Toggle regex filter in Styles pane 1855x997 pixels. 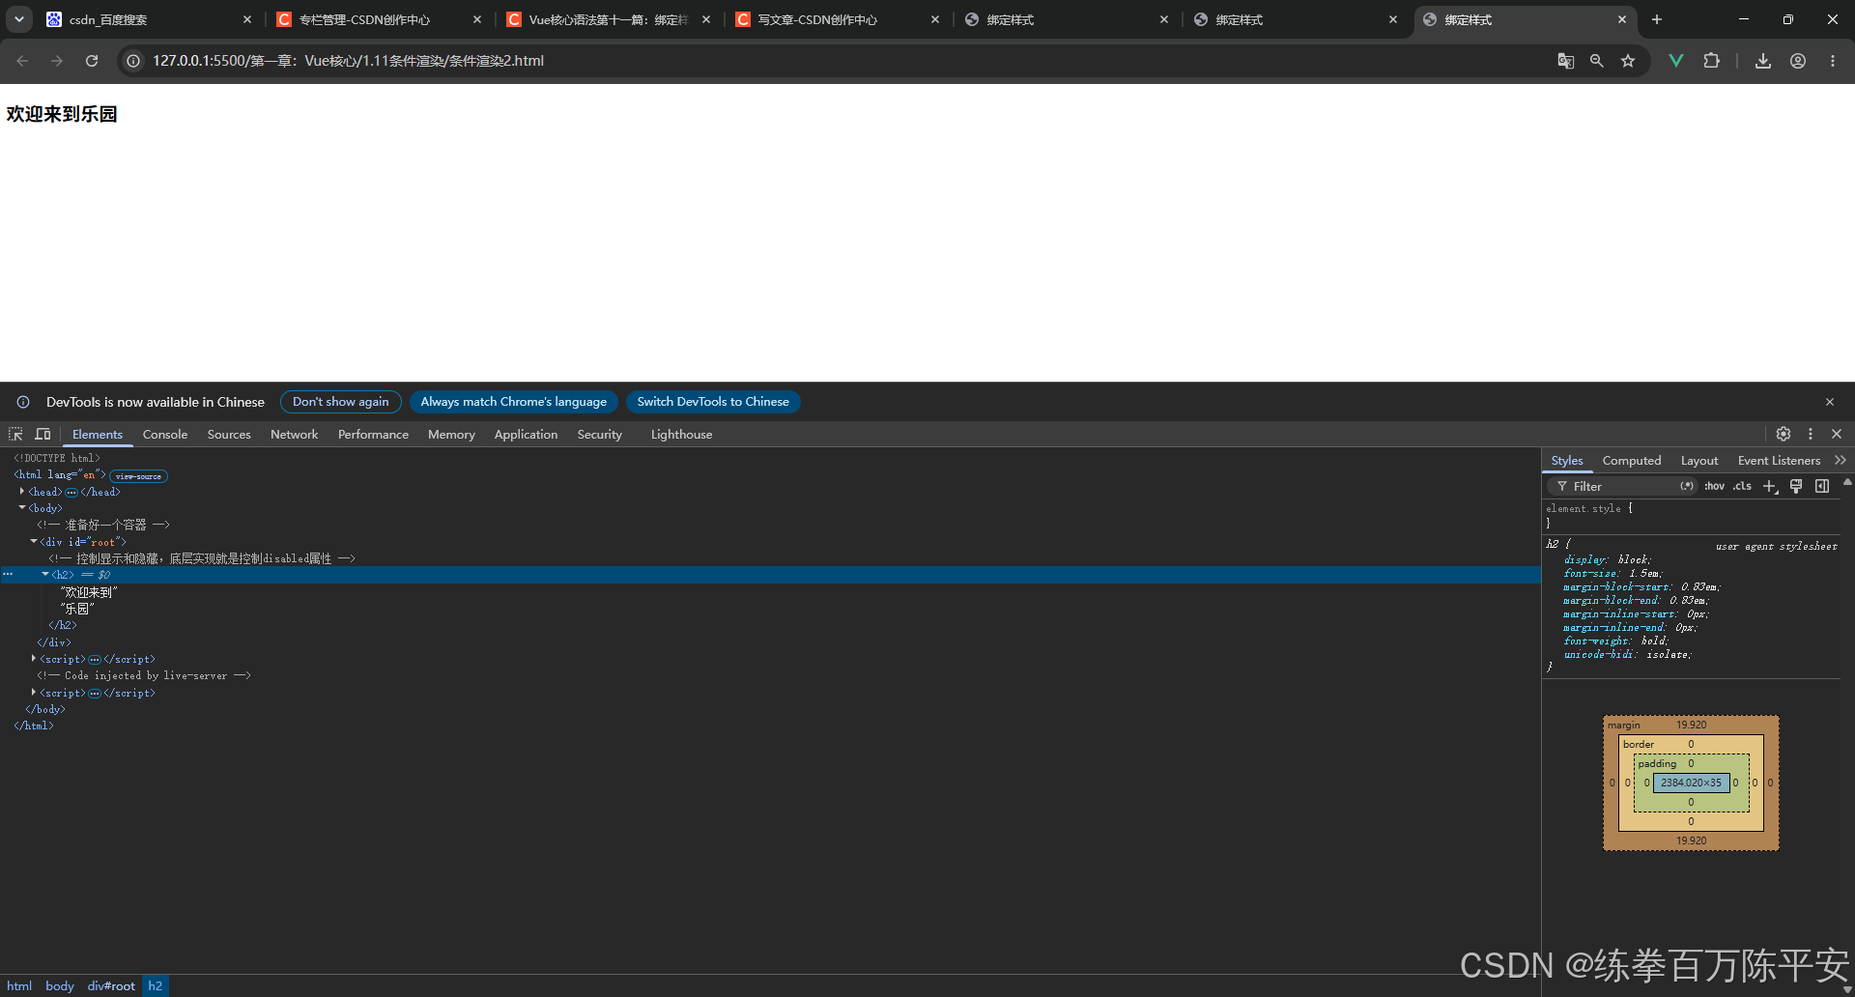(1687, 486)
